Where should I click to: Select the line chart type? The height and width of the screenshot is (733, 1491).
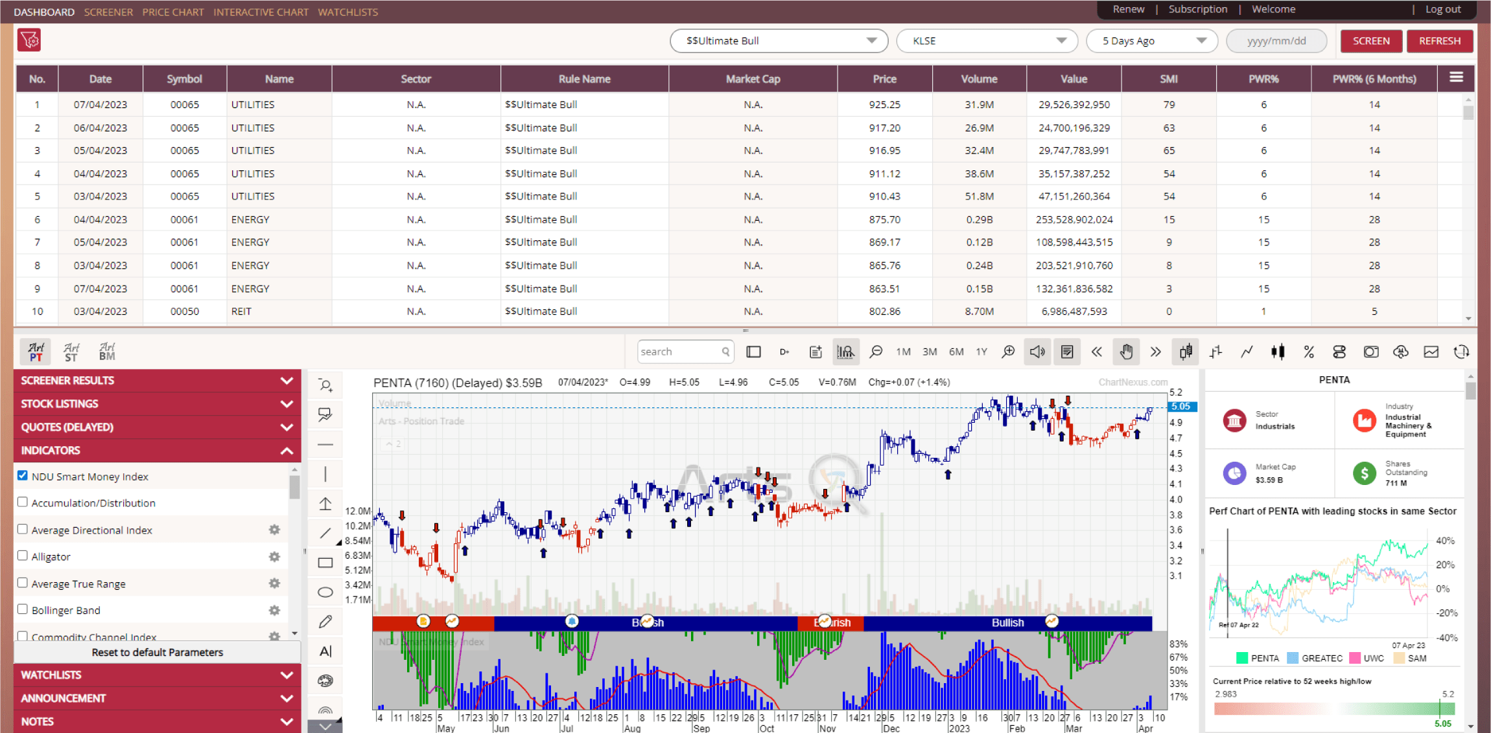(x=1247, y=352)
